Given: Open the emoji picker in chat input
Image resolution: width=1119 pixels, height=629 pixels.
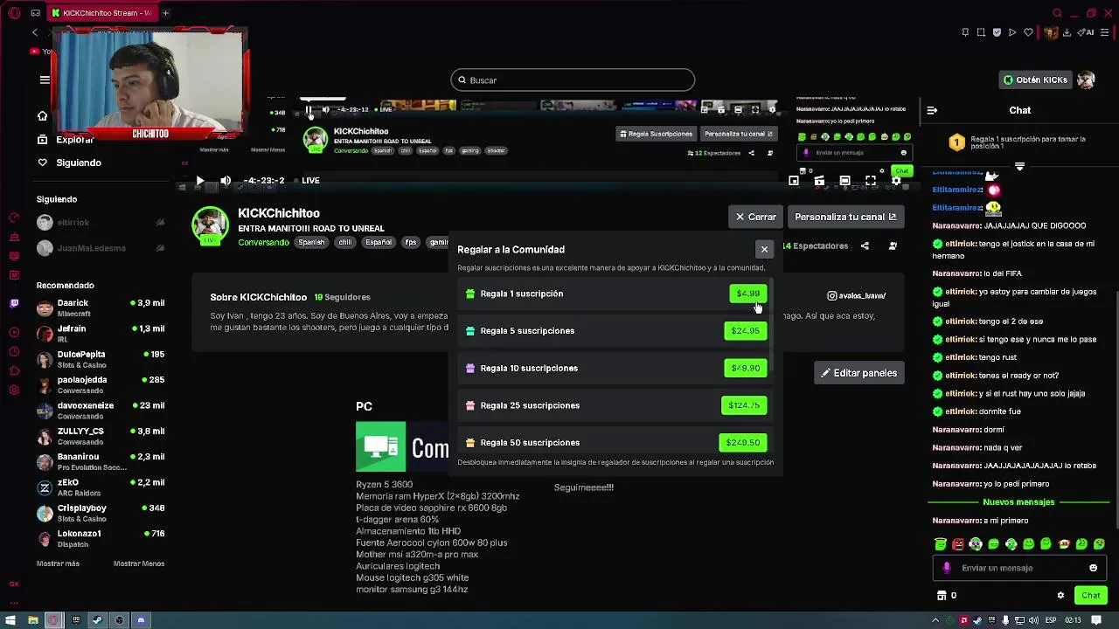Looking at the screenshot, I should 1093,568.
